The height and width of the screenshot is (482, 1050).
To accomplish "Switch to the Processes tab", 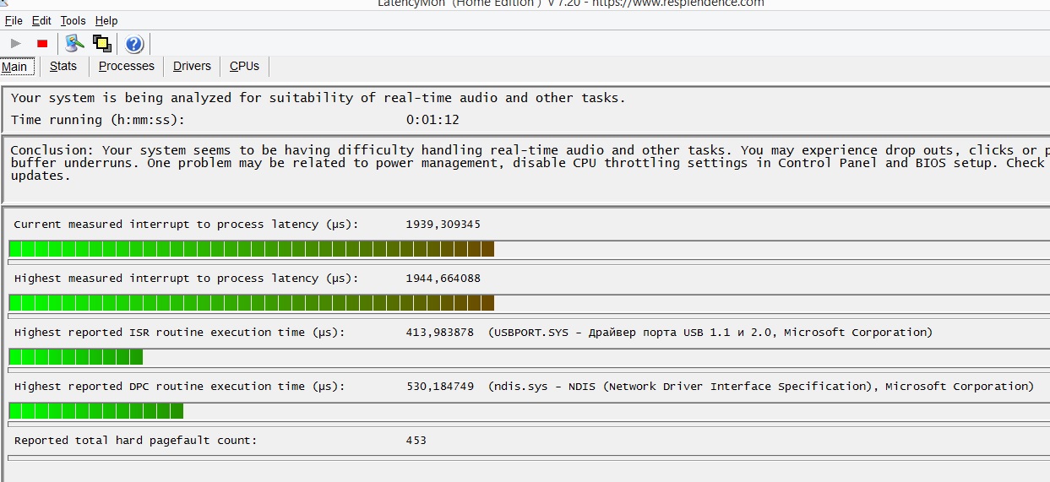I will coord(127,66).
